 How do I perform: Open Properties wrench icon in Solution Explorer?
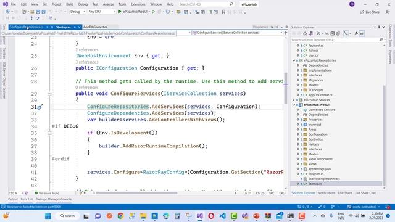point(356,33)
